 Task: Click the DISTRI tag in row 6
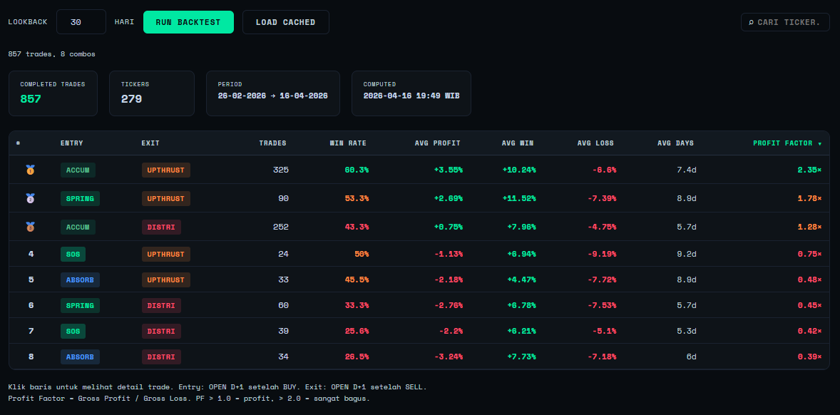pyautogui.click(x=161, y=305)
